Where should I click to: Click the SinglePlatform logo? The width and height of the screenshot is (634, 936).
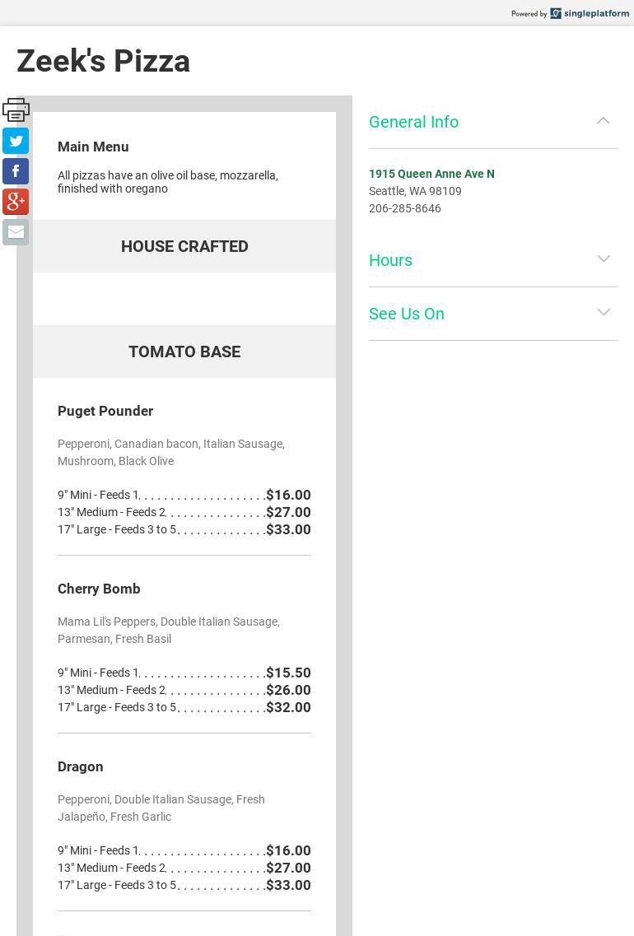[x=590, y=13]
